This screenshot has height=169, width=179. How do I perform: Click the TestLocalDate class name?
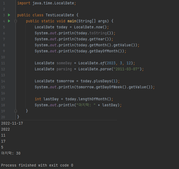[x=60, y=15]
